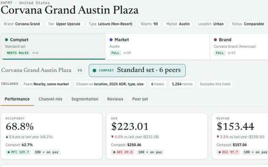Select the Compset benchmark card
The image size is (268, 167).
(53, 46)
